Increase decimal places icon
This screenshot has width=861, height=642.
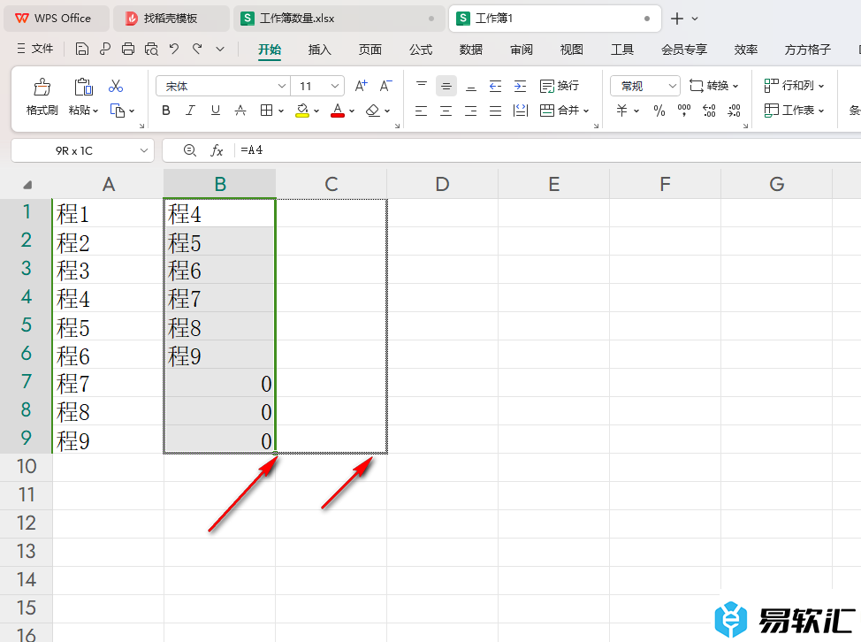[709, 111]
